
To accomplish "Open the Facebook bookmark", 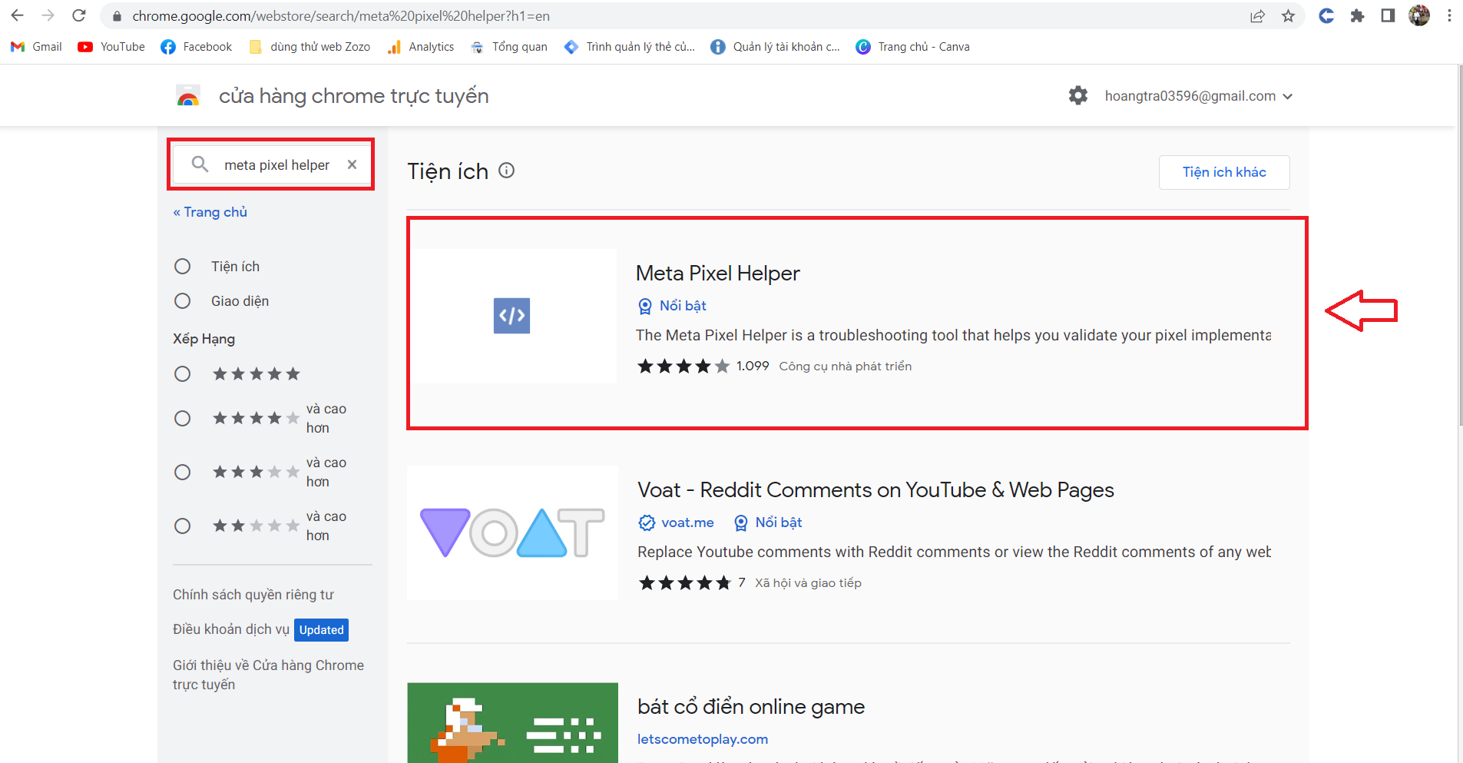I will tap(197, 47).
